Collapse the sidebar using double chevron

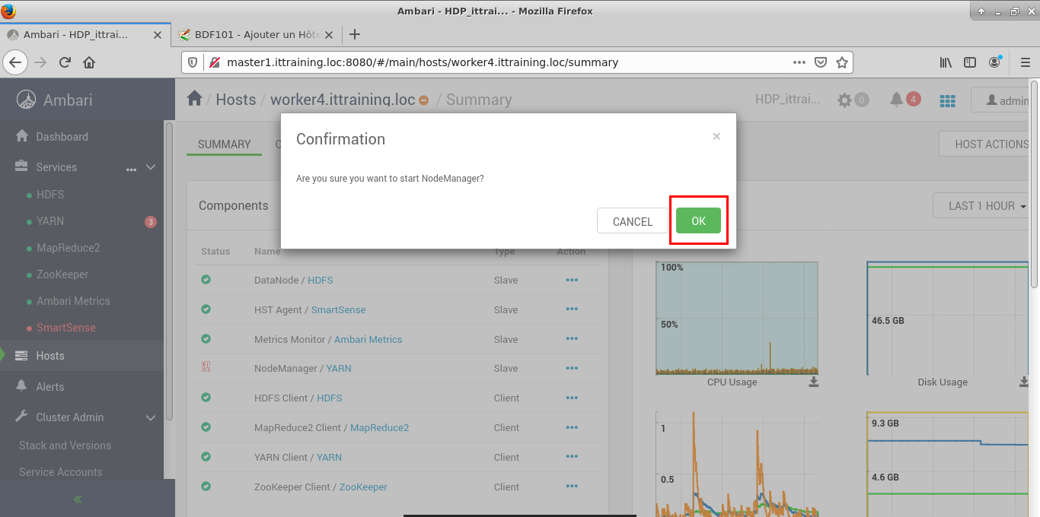[78, 500]
